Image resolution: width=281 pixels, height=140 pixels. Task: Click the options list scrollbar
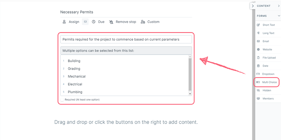(190, 74)
